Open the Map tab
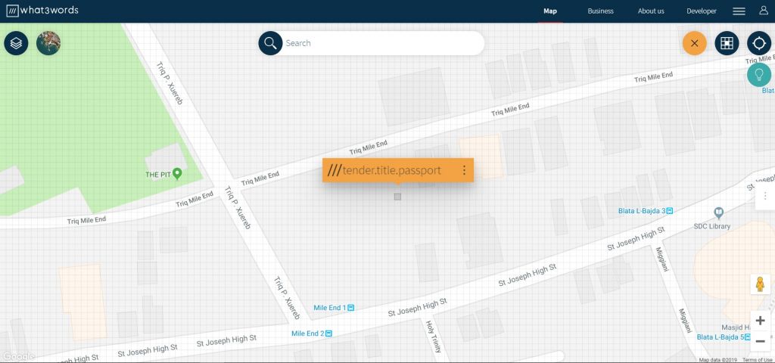Viewport: 775px width, 363px height. (x=550, y=11)
